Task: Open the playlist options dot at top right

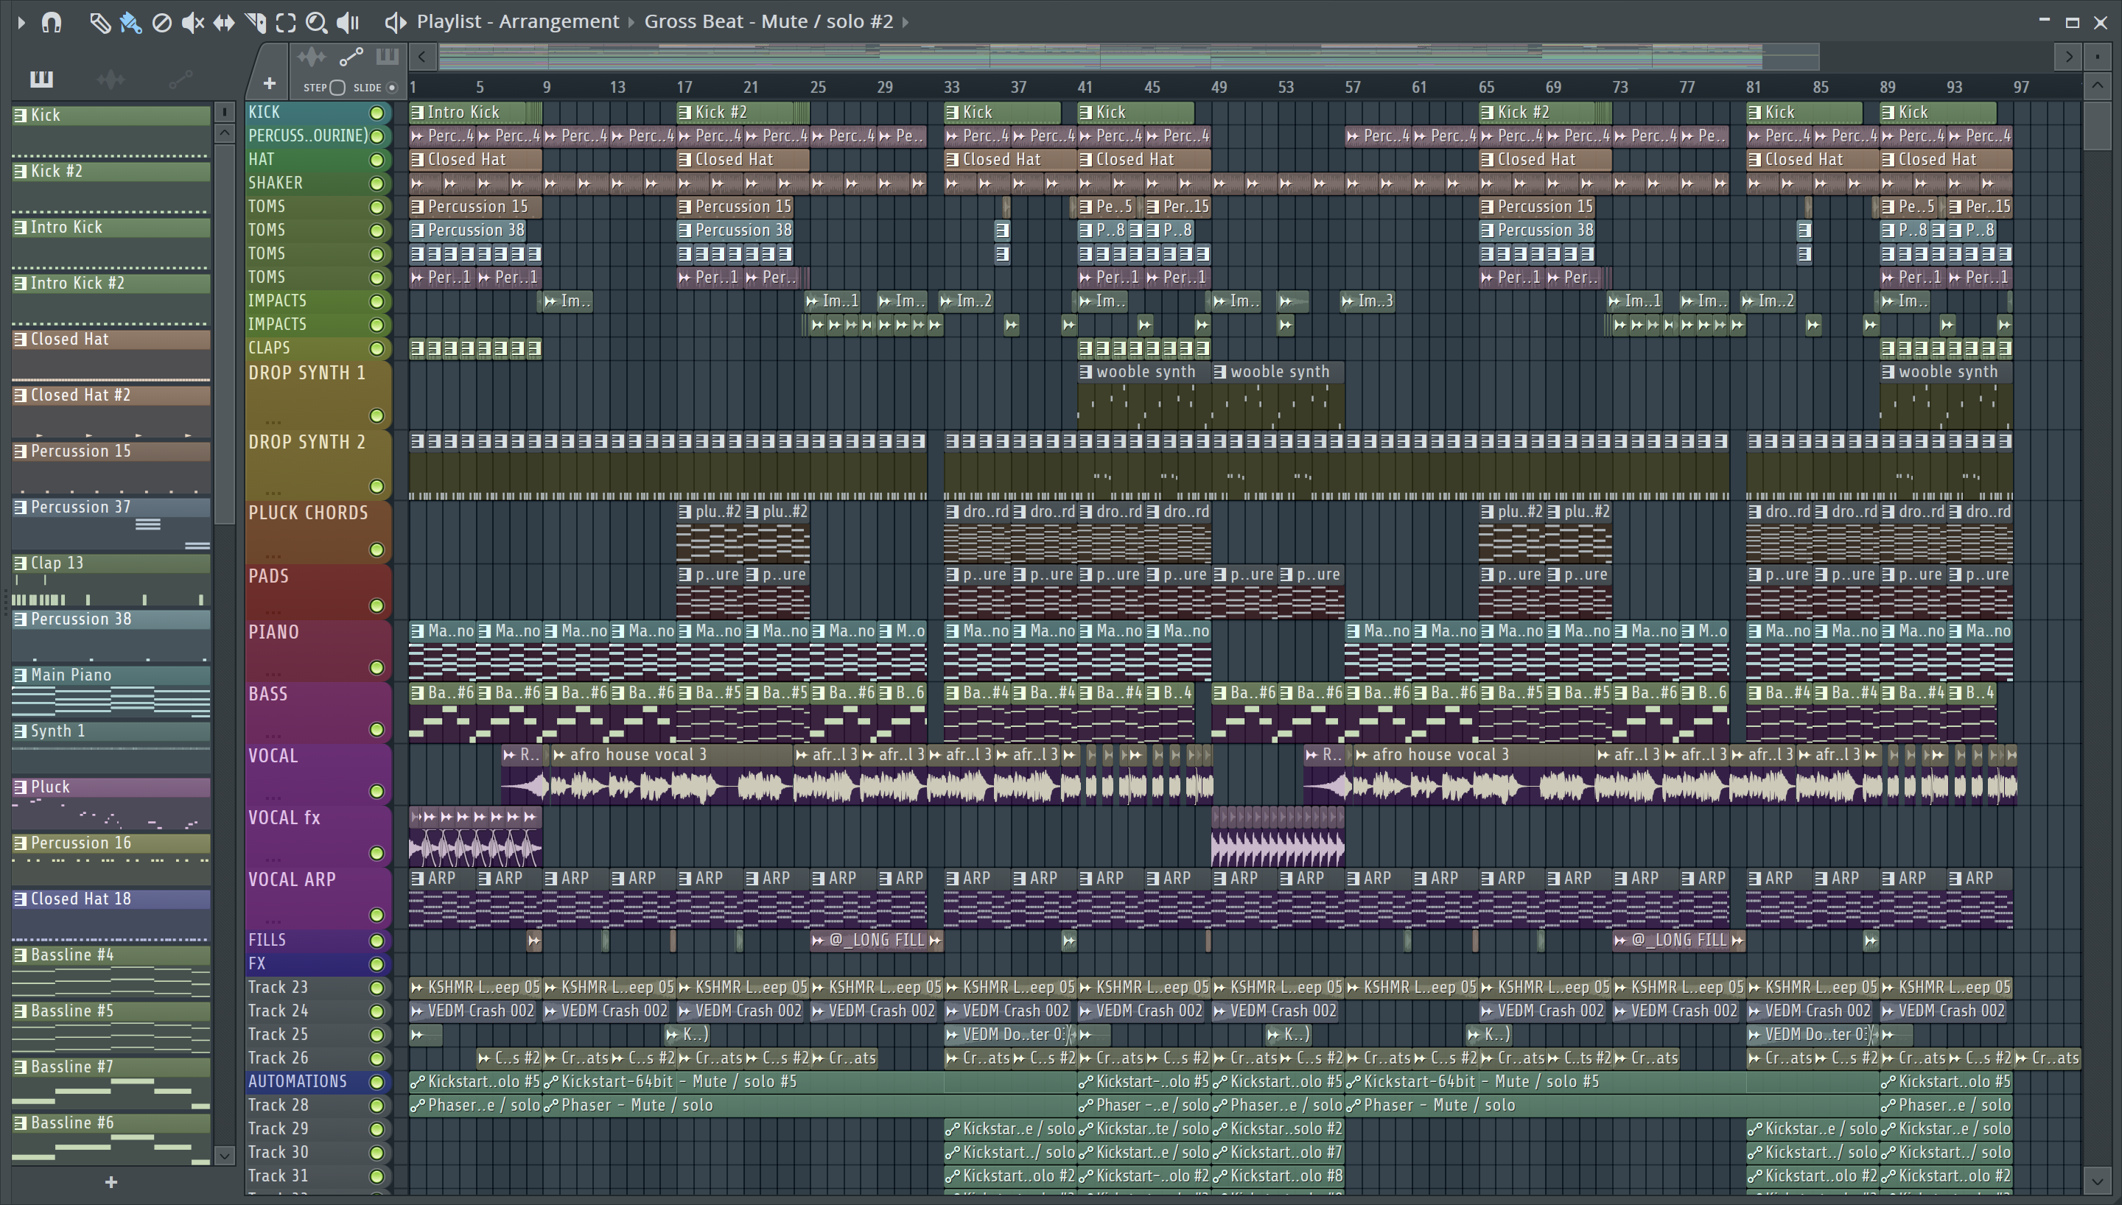Action: (2097, 57)
